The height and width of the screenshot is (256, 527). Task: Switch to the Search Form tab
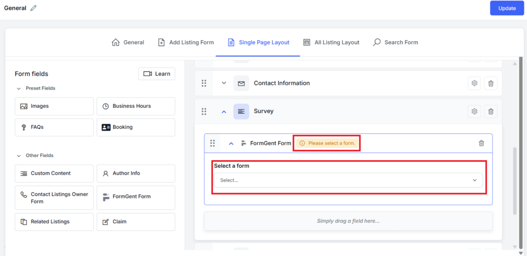coord(395,42)
